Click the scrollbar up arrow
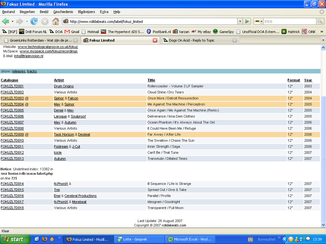 [x=323, y=48]
